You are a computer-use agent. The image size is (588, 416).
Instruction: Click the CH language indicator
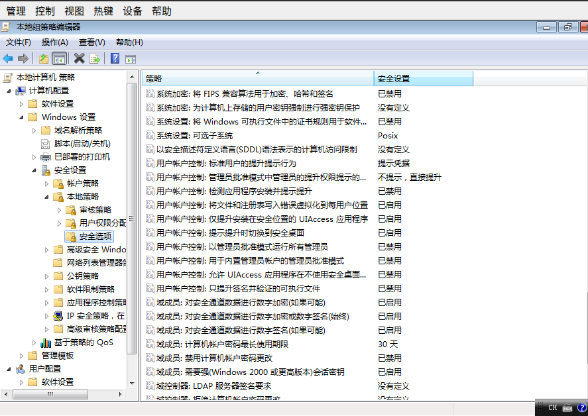coord(552,408)
